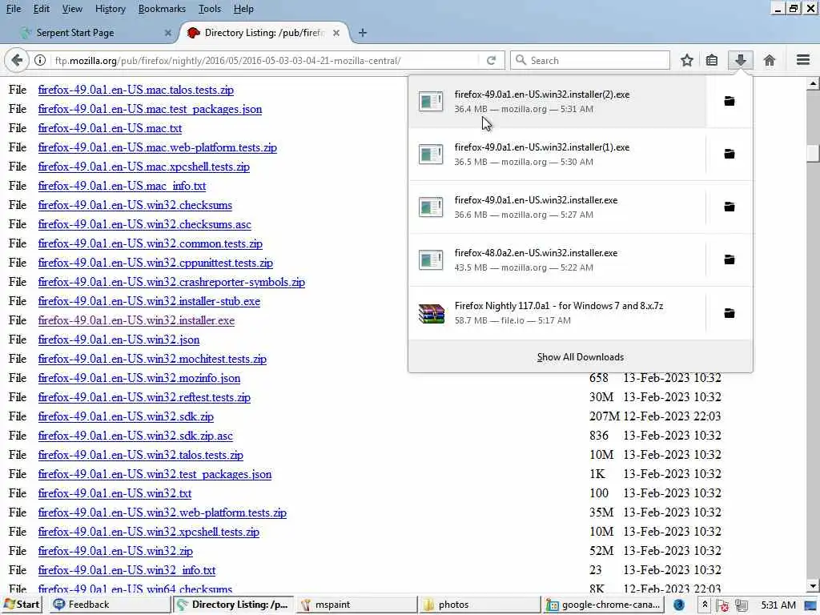The height and width of the screenshot is (615, 820).
Task: Switch to google-chrome-cana... taskbar item
Action: coord(603,605)
